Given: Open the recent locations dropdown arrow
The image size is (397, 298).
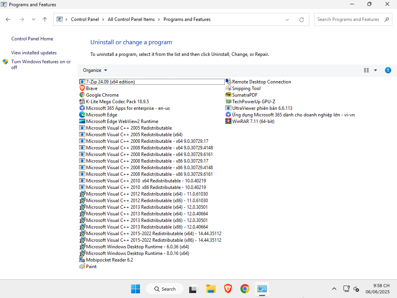Looking at the screenshot, I should [33, 19].
